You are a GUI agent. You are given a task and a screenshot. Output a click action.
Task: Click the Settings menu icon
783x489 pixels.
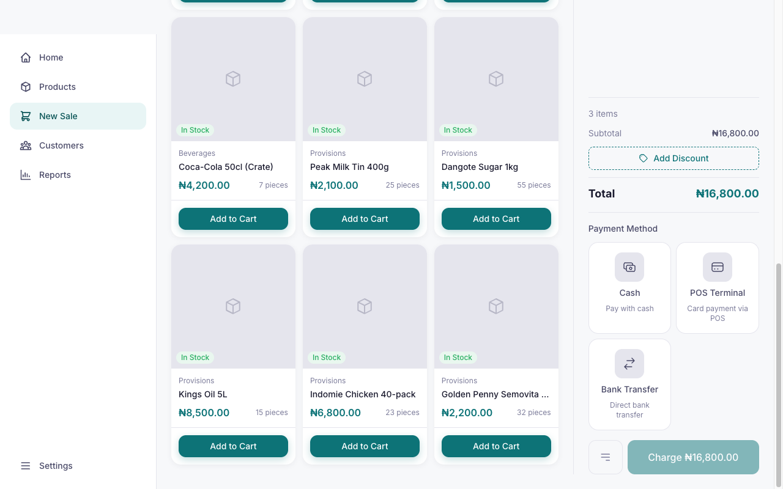tap(26, 466)
